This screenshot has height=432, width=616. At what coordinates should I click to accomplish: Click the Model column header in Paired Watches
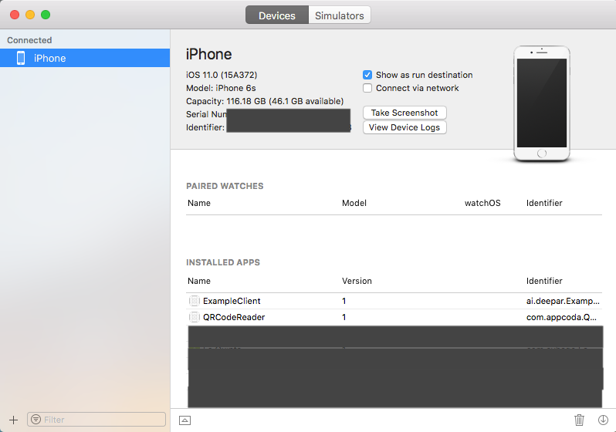354,203
